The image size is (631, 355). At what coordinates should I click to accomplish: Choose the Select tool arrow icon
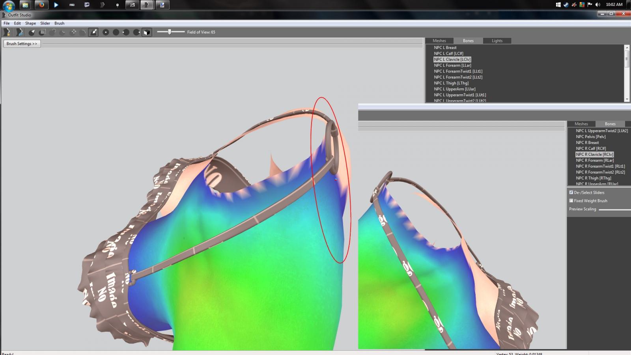coord(32,32)
